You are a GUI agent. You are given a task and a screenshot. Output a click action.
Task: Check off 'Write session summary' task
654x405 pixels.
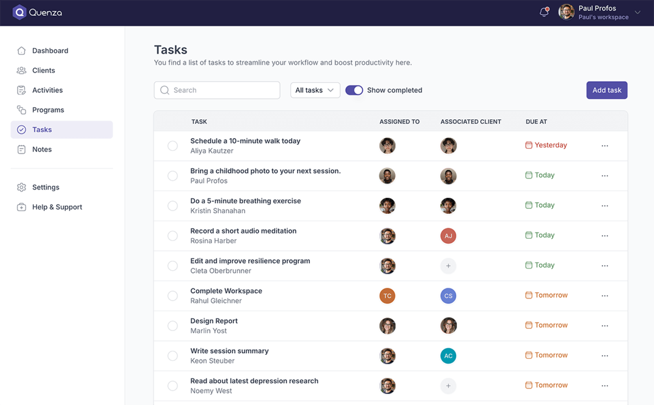coord(172,356)
